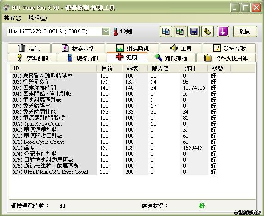Select the (01) 底層資料讀取錯誤率 row
The width and height of the screenshot is (264, 216).
pyautogui.click(x=114, y=76)
